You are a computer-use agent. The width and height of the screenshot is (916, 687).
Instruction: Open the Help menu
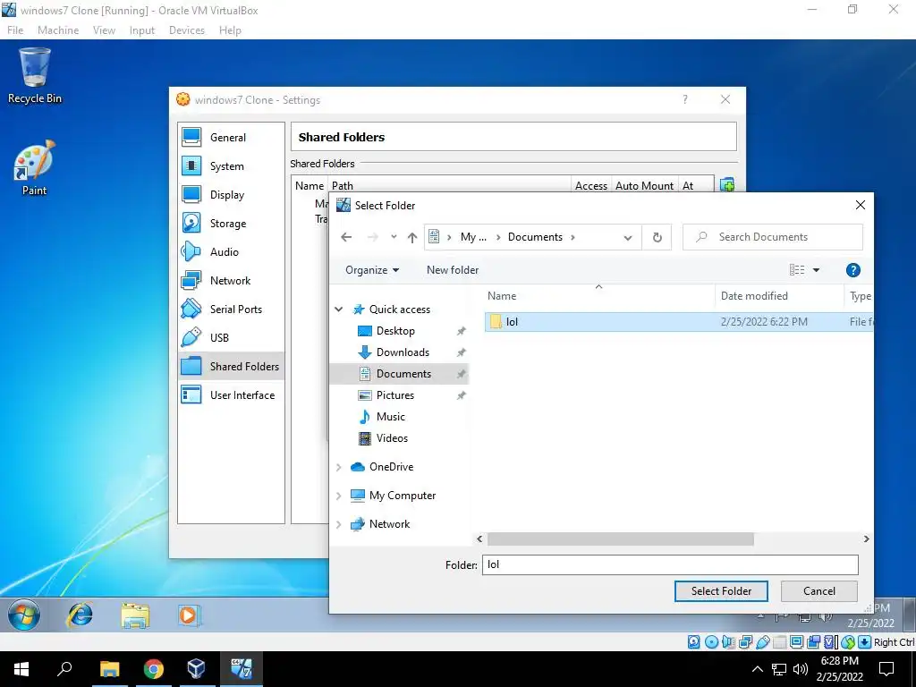pyautogui.click(x=230, y=30)
